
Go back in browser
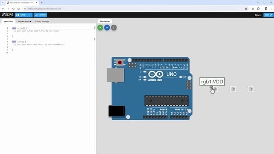[x=3, y=9]
